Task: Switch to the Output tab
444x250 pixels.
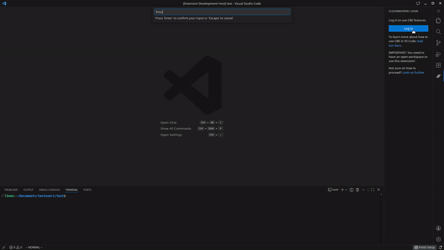Action: click(28, 190)
